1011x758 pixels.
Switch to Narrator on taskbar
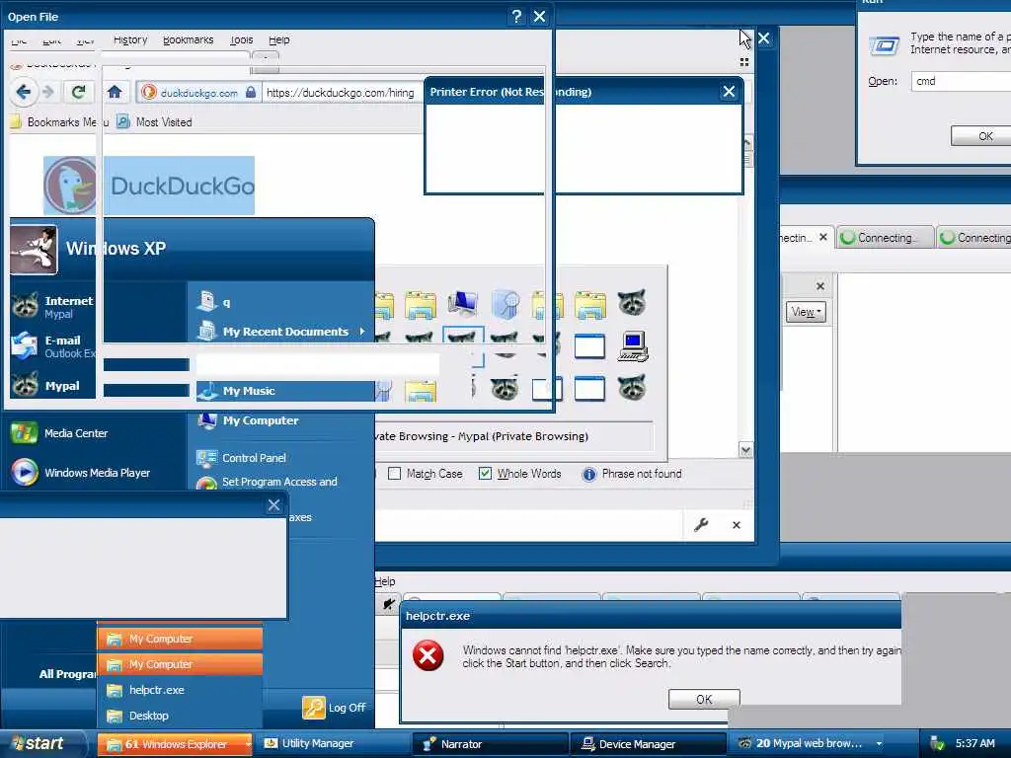pyautogui.click(x=490, y=744)
